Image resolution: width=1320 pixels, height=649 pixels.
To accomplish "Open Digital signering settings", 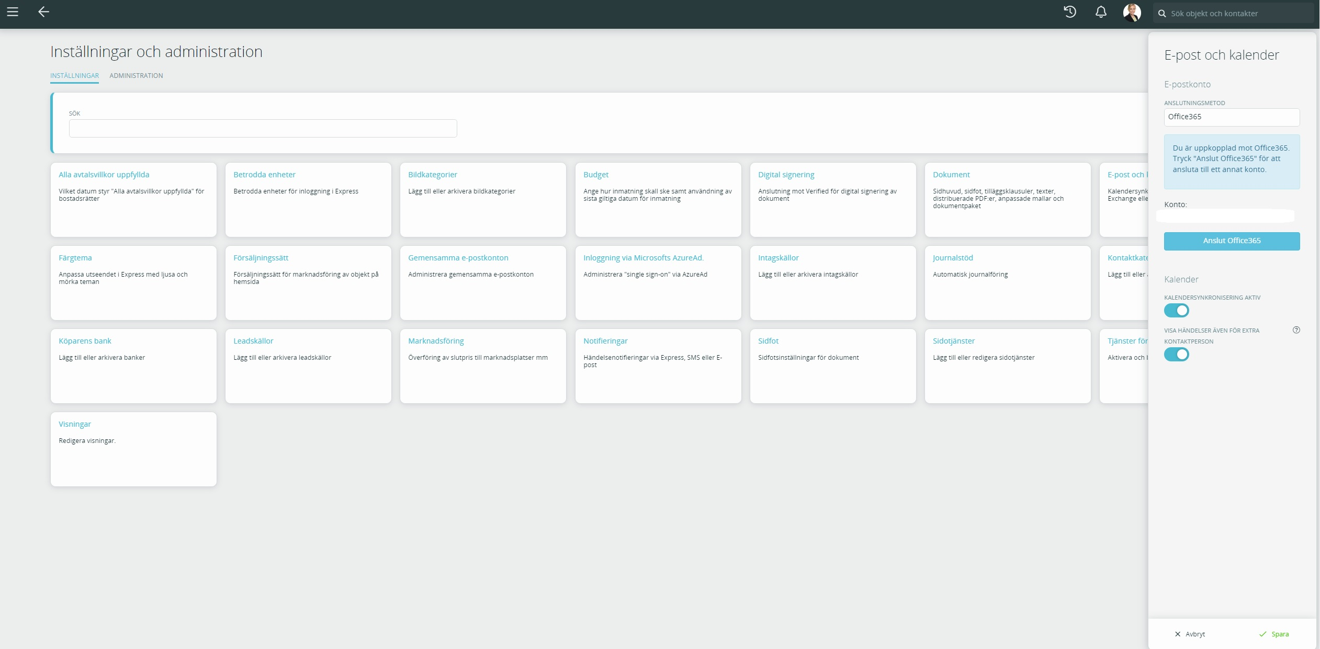I will pos(832,199).
